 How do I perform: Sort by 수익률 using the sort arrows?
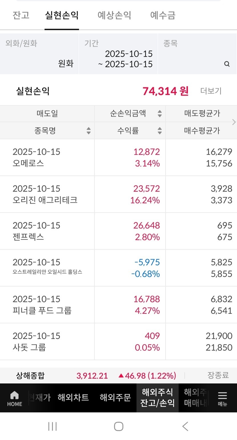point(160,131)
